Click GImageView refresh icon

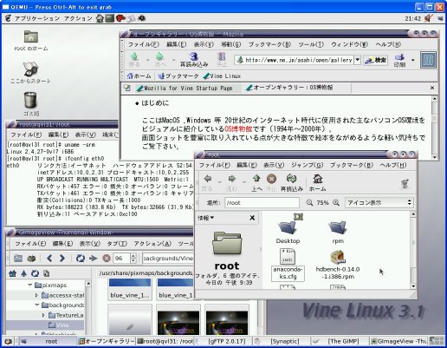(x=80, y=258)
